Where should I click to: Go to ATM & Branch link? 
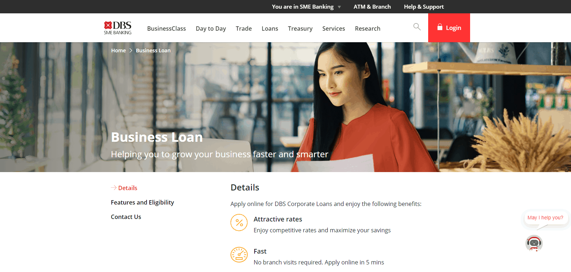372,7
